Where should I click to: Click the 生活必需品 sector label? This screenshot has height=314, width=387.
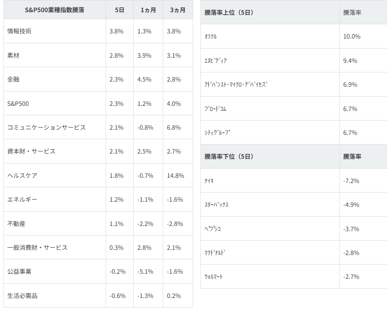[x=23, y=296]
